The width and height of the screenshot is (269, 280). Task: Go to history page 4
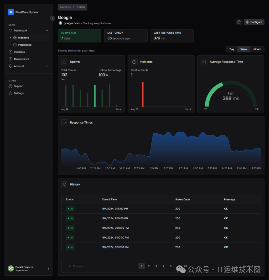click(163, 266)
